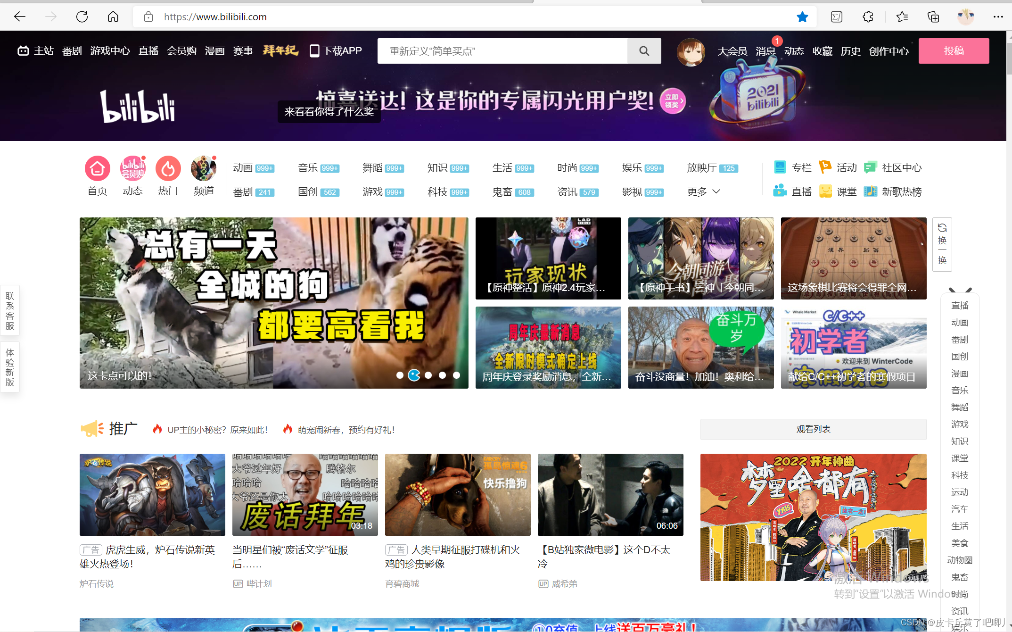Click the bilibili logo in banner
The height and width of the screenshot is (632, 1012).
[x=137, y=107]
